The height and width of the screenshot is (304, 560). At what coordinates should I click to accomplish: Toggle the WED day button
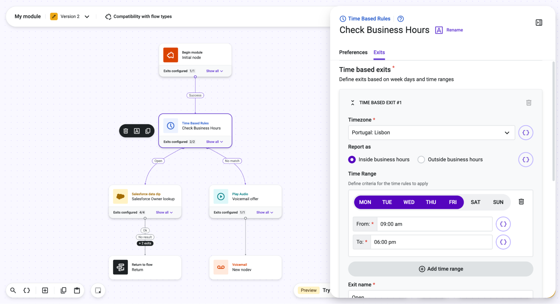(409, 202)
